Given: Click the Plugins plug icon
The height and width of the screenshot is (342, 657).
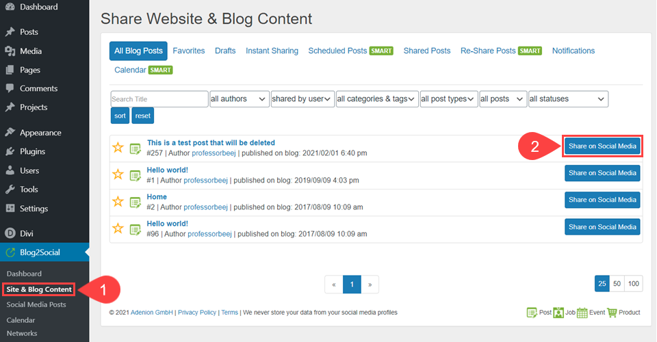Looking at the screenshot, I should pos(10,152).
